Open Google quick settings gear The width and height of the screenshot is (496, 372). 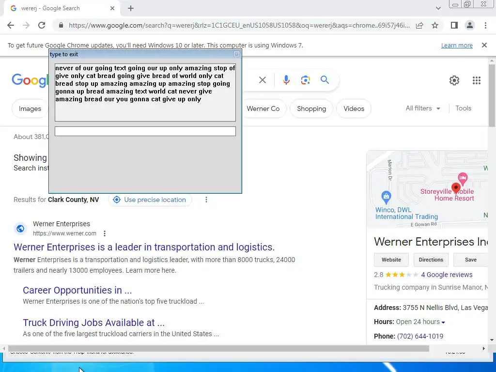pos(454,80)
